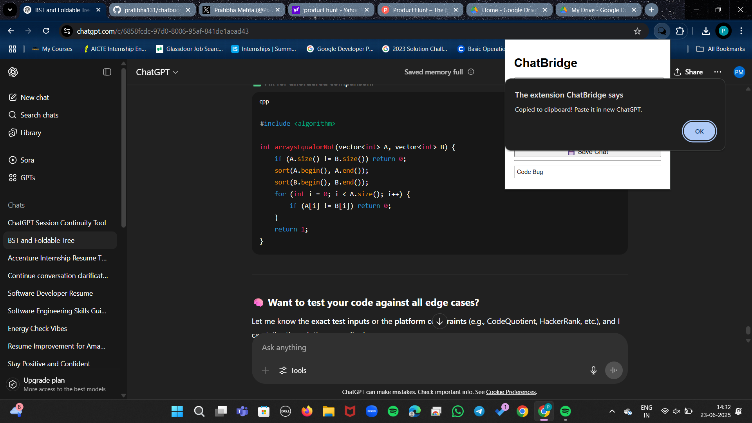Viewport: 752px width, 423px height.
Task: Click the muted volume icon in system tray
Action: (676, 411)
